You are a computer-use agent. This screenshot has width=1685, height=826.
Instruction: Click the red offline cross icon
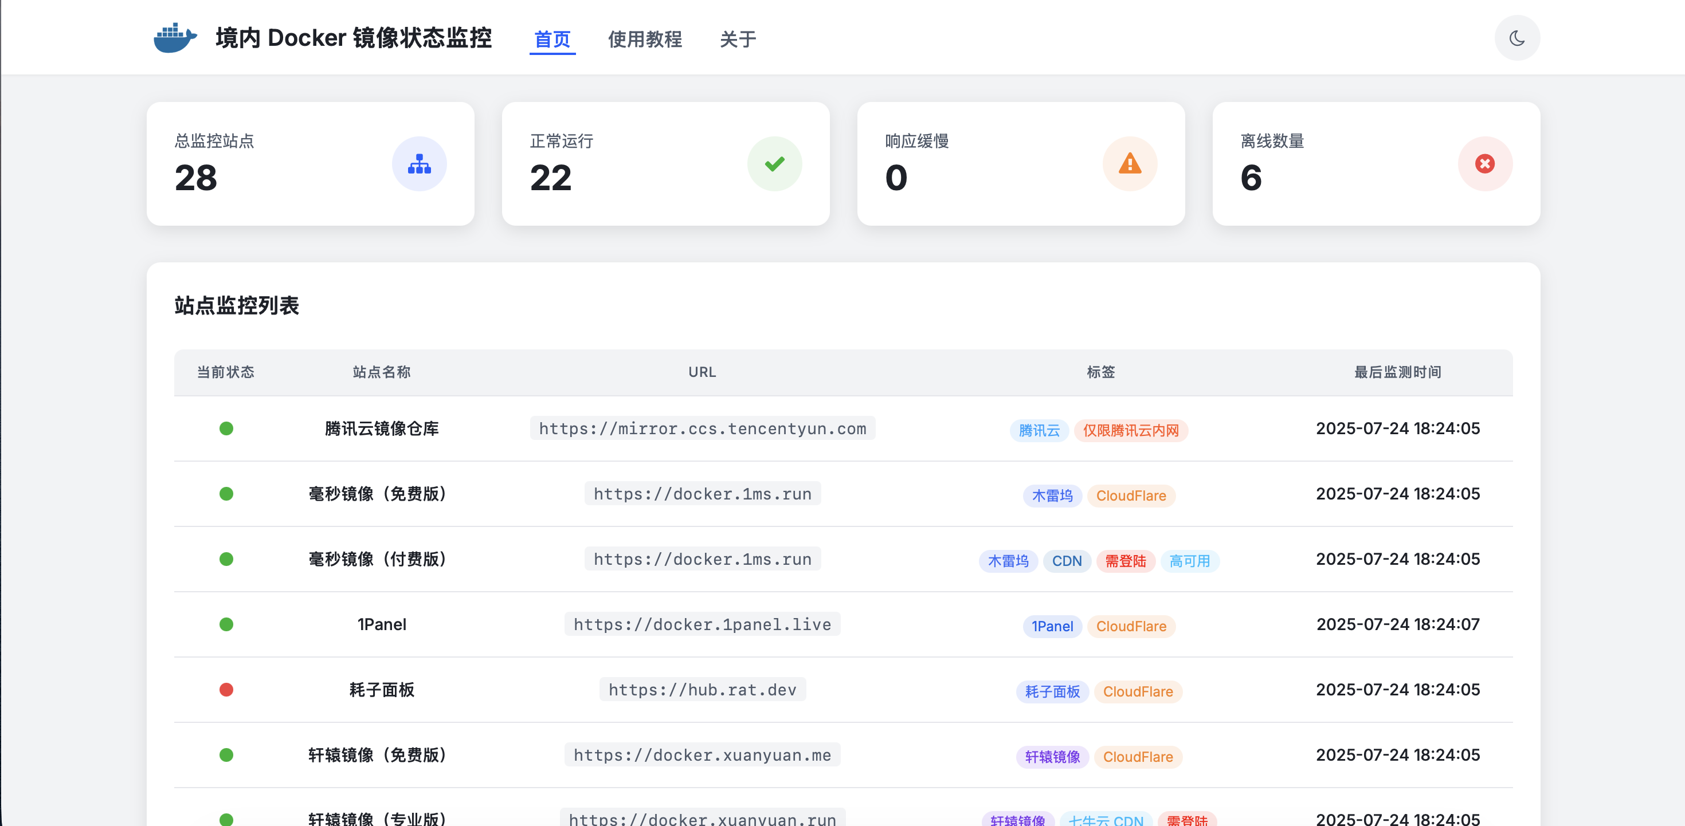pos(1485,163)
